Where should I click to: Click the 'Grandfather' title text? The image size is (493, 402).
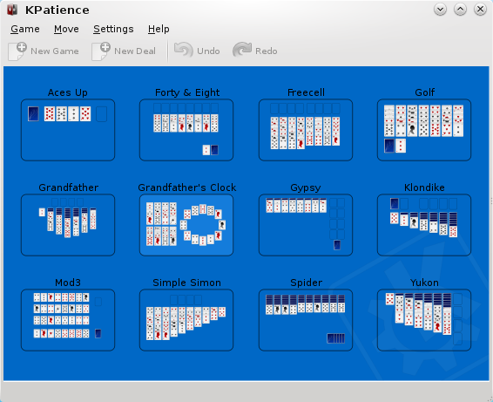(x=69, y=187)
